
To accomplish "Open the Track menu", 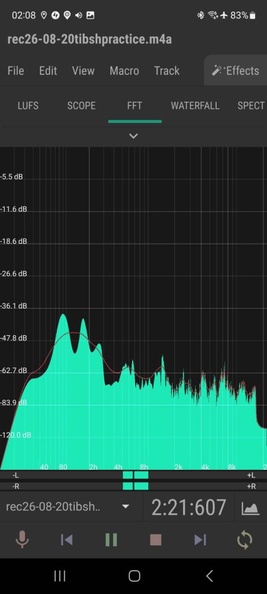I will click(x=167, y=70).
